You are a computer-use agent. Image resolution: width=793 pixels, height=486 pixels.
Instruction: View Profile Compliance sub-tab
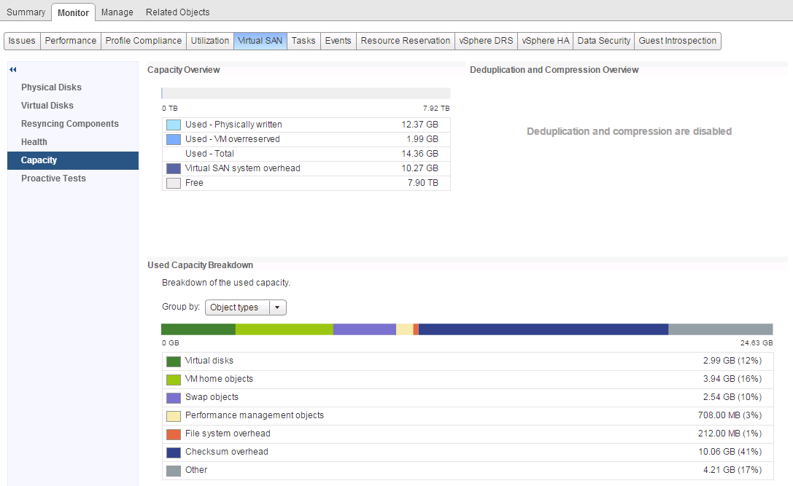[x=144, y=41]
